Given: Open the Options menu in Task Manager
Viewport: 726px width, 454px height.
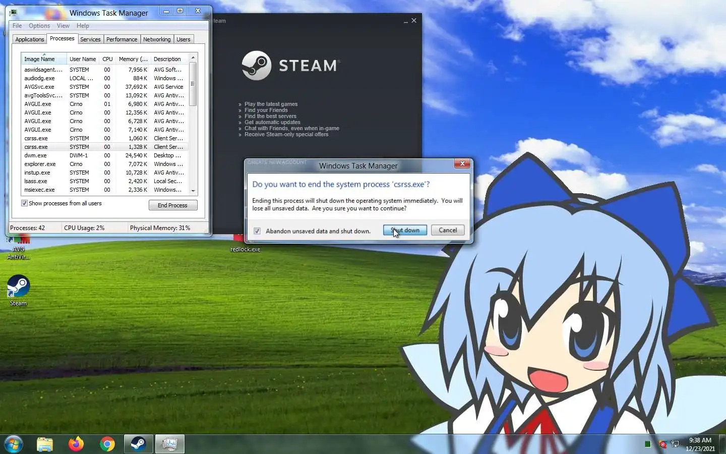Looking at the screenshot, I should [x=39, y=26].
